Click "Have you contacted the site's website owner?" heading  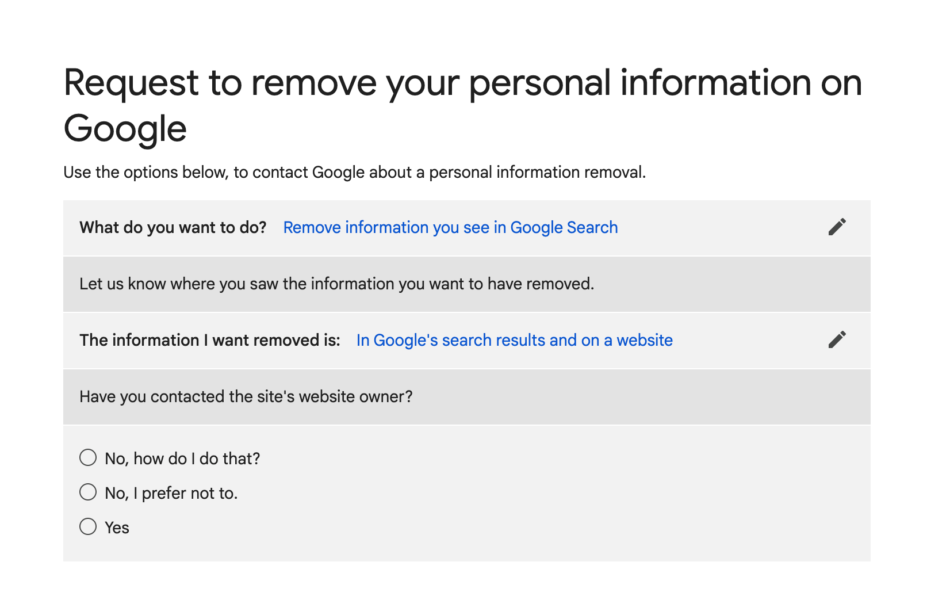tap(246, 397)
